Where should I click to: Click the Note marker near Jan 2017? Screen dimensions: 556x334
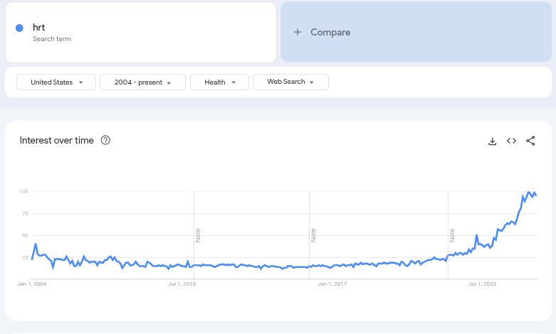(313, 236)
